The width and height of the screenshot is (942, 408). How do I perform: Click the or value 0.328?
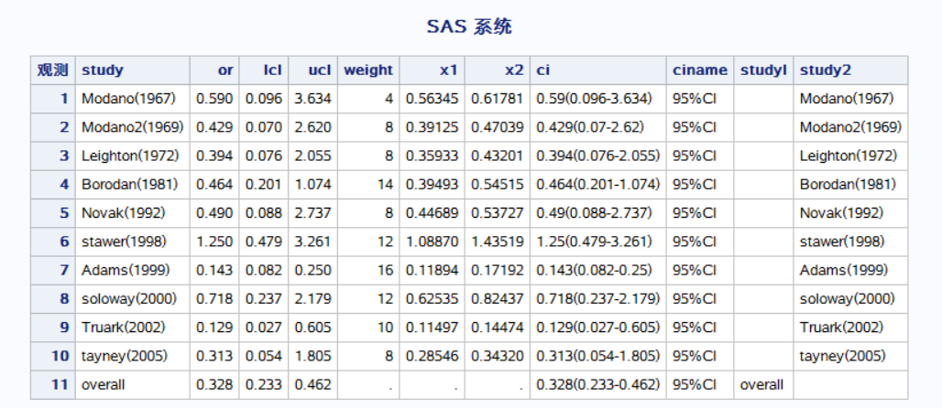(214, 384)
